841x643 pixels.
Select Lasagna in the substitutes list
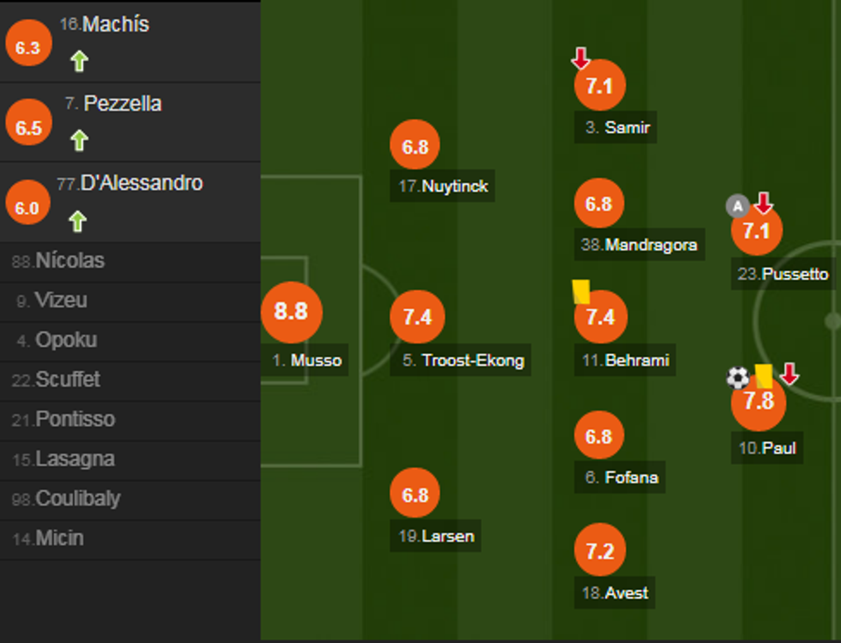(75, 459)
